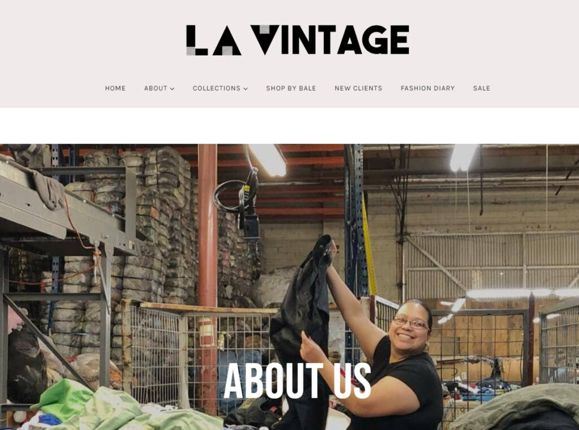The width and height of the screenshot is (579, 430).
Task: Expand the chevron beside Collections
Action: point(245,89)
